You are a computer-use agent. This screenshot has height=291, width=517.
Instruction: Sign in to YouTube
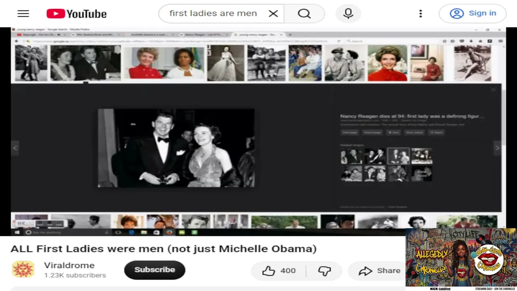(x=473, y=13)
